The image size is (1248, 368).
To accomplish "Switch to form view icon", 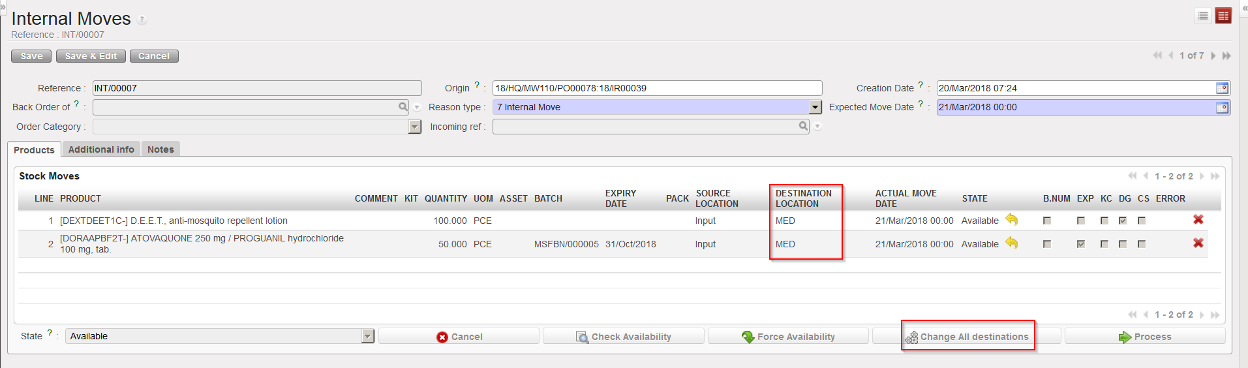I will [1223, 16].
